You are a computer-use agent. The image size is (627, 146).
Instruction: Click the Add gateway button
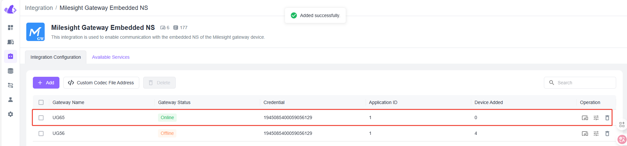pyautogui.click(x=46, y=83)
